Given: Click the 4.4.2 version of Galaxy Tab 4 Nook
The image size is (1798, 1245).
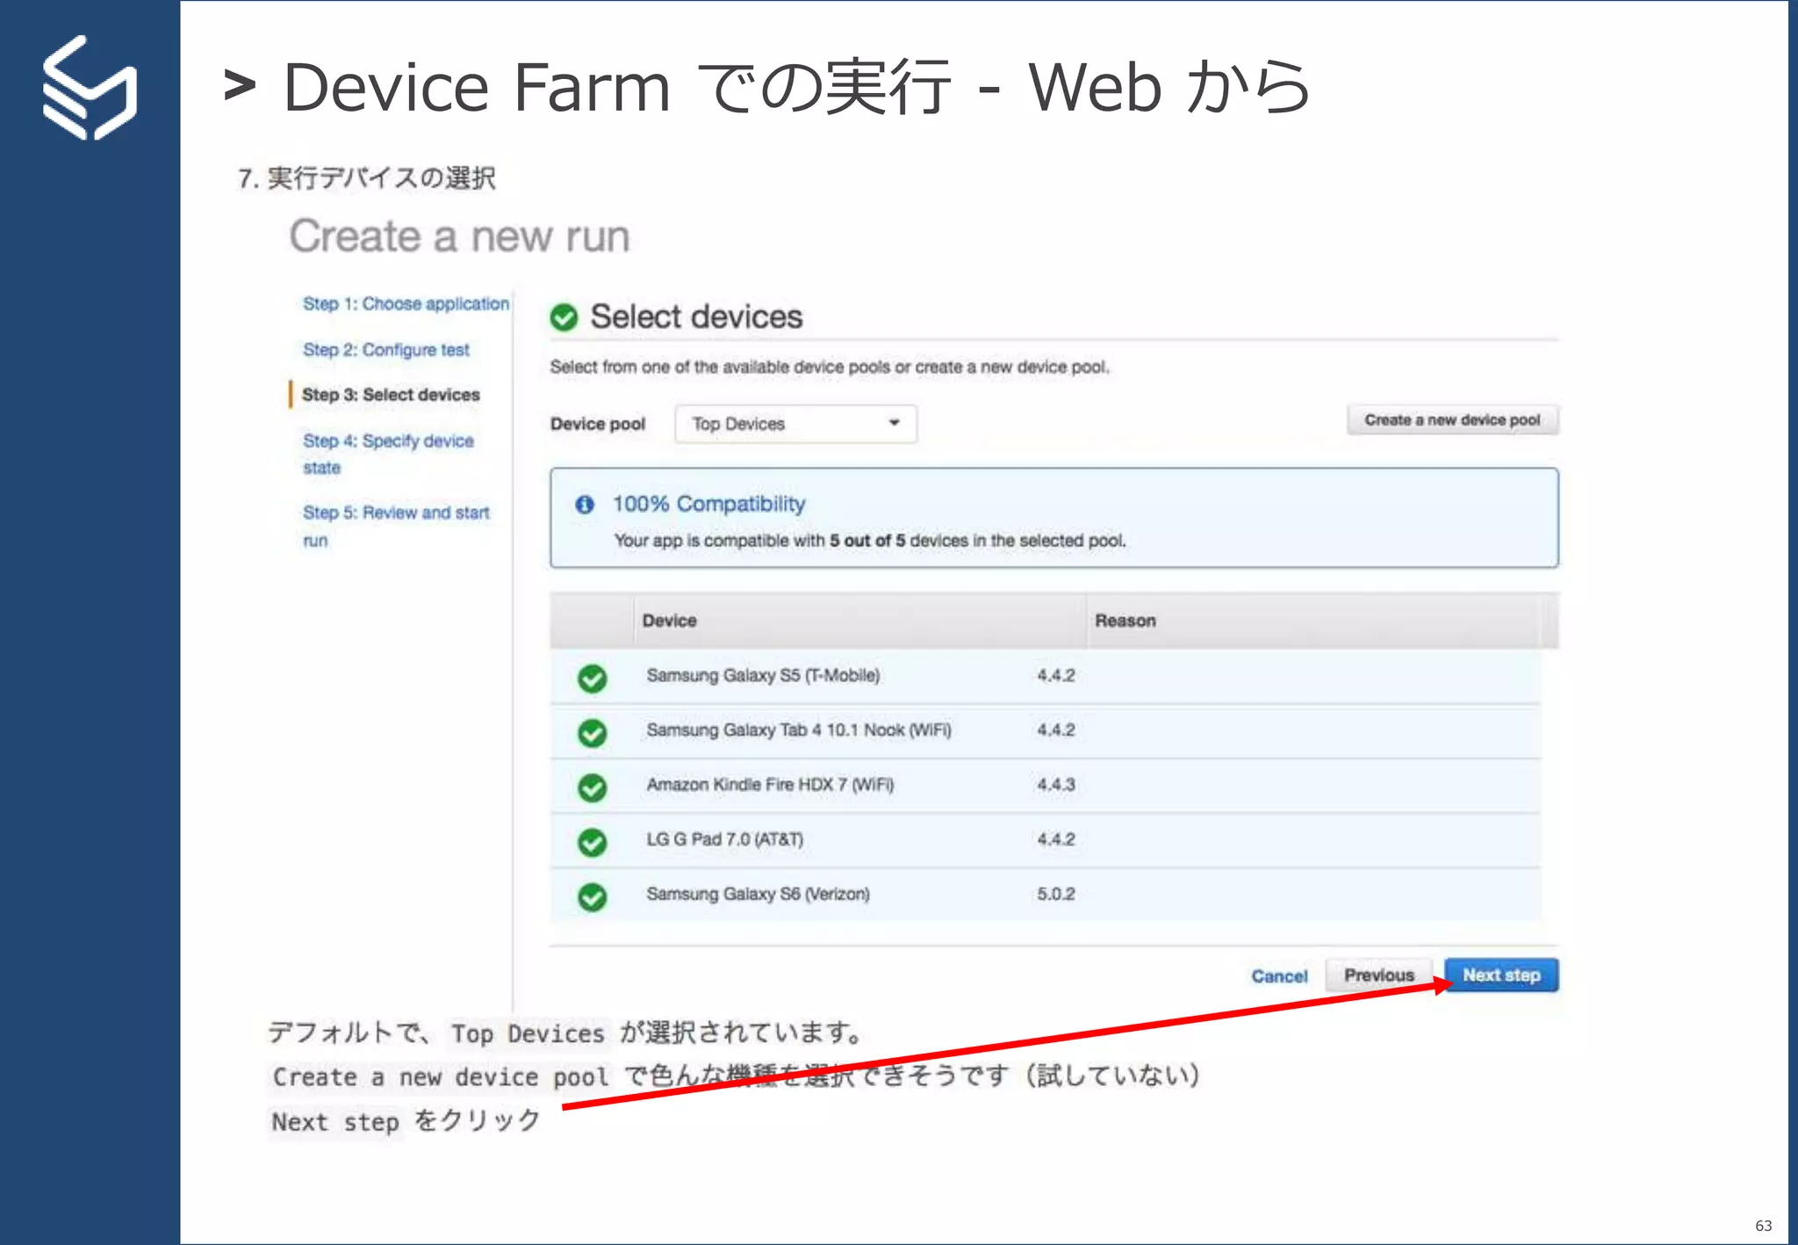Looking at the screenshot, I should click(x=1055, y=730).
